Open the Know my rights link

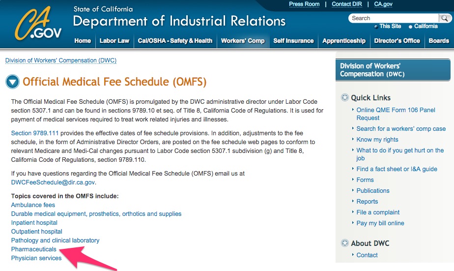tap(377, 139)
